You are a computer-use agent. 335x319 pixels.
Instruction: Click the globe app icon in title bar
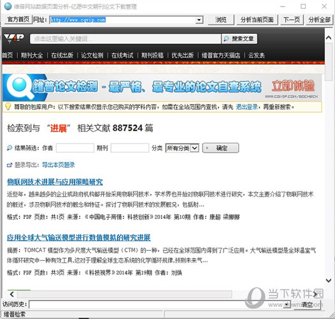click(x=8, y=6)
